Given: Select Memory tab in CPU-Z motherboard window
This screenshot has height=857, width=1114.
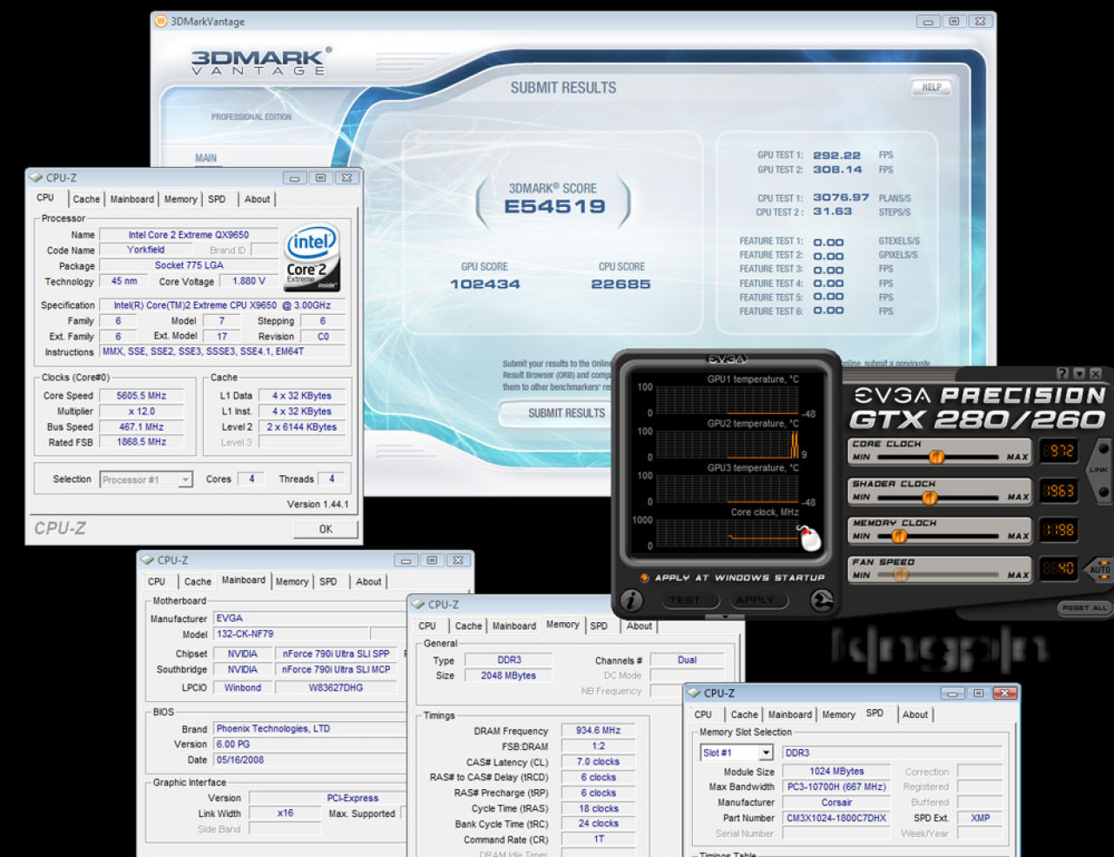Looking at the screenshot, I should click(x=292, y=582).
